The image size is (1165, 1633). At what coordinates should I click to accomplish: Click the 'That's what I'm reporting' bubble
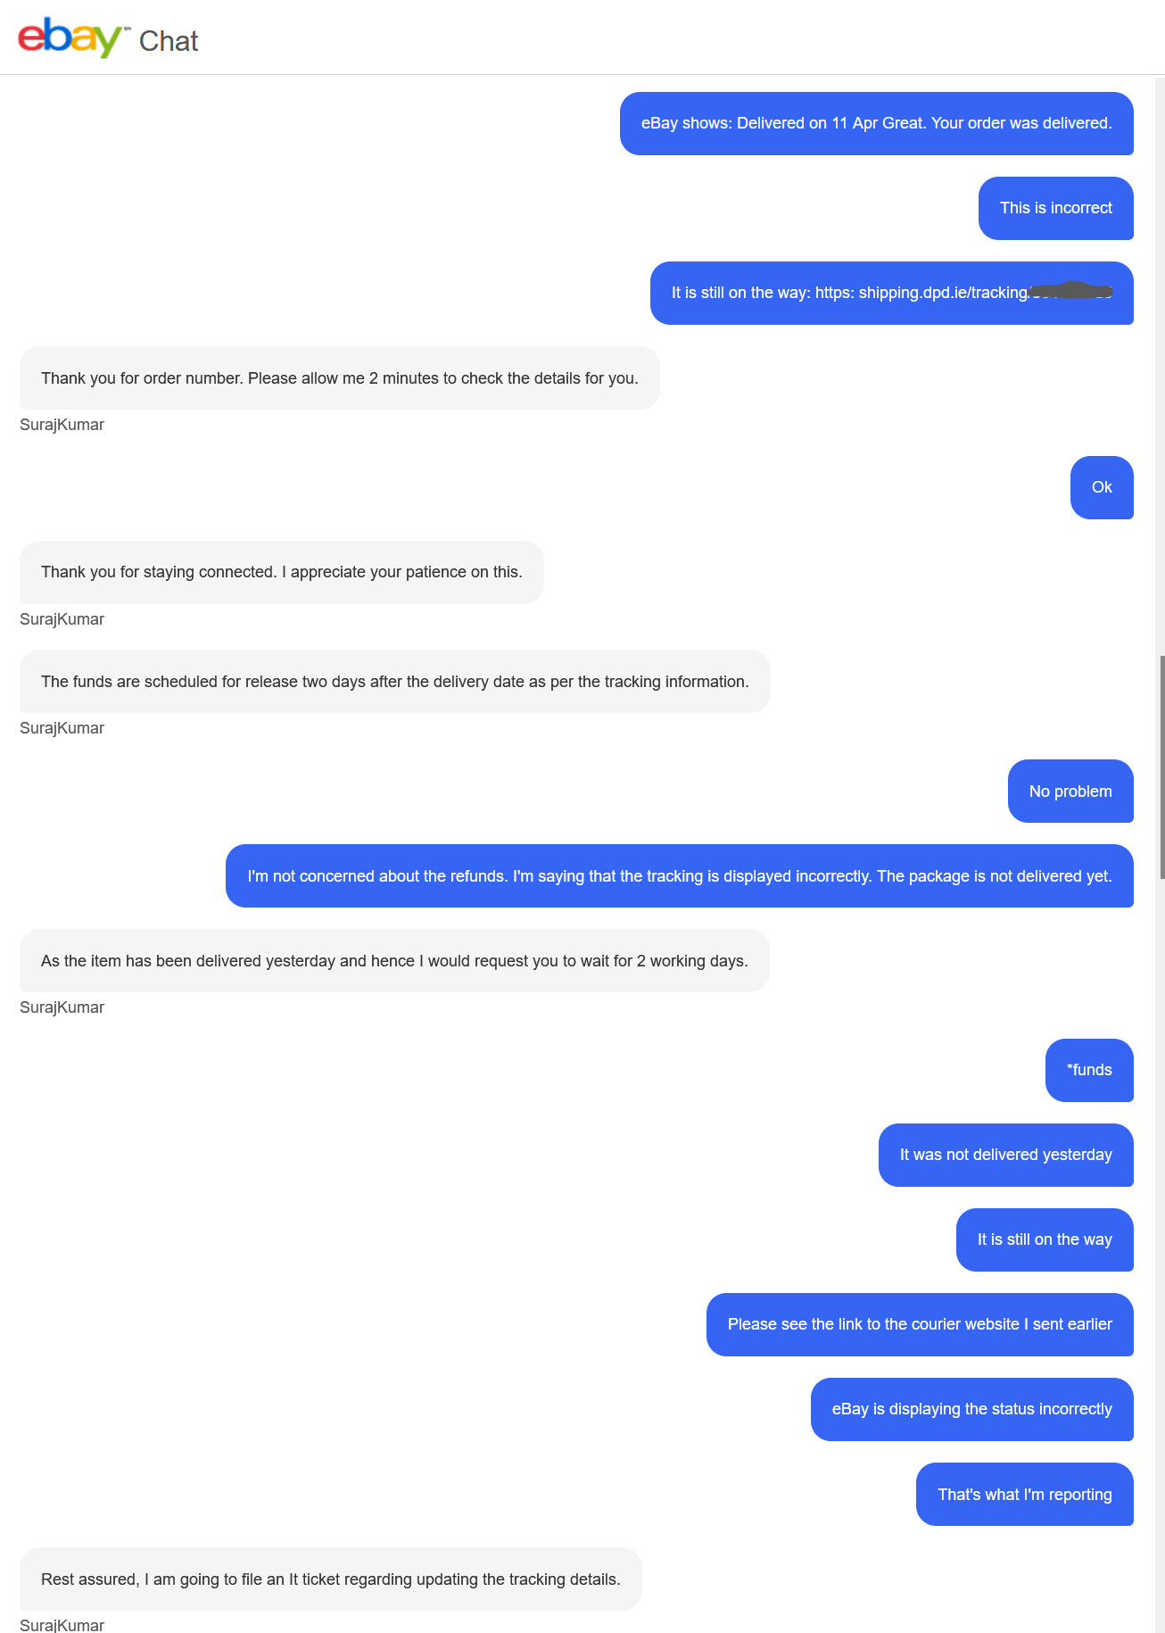tap(1025, 1495)
